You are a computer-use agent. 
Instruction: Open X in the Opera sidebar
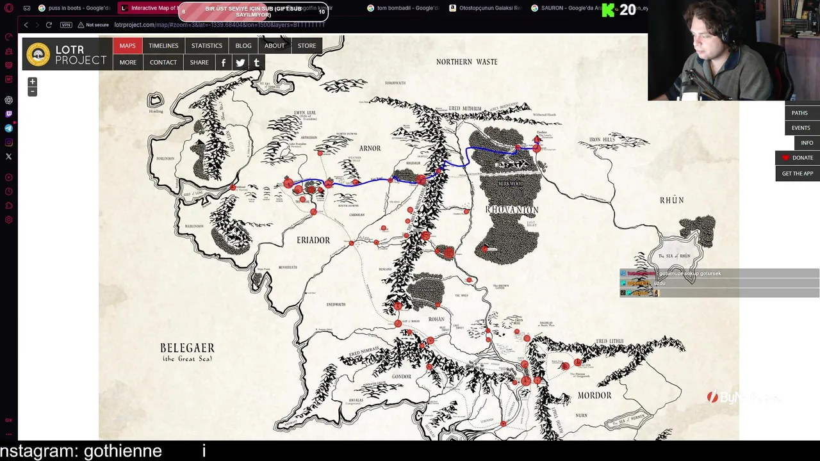[x=8, y=156]
